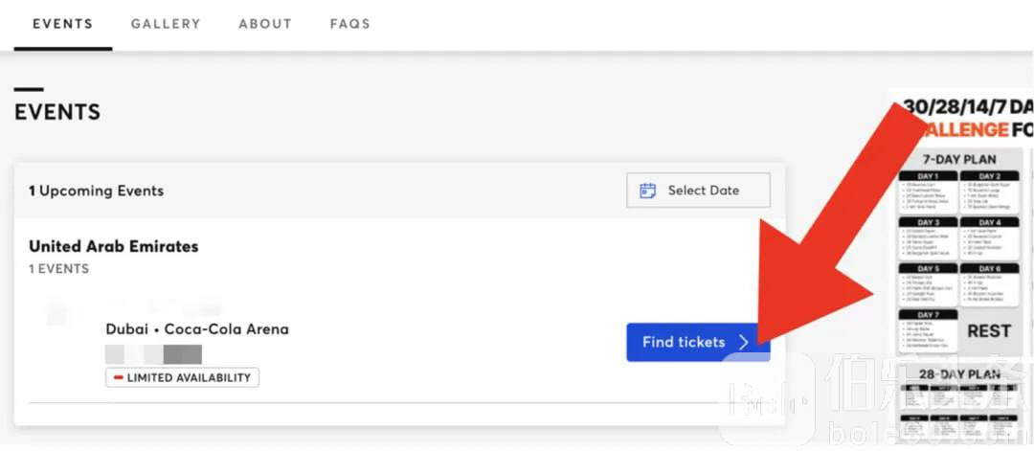Click the watermark logo at bottom right
The width and height of the screenshot is (1034, 451).
coord(766,401)
